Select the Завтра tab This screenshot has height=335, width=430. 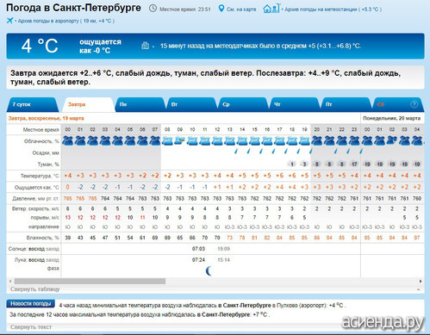(x=89, y=105)
